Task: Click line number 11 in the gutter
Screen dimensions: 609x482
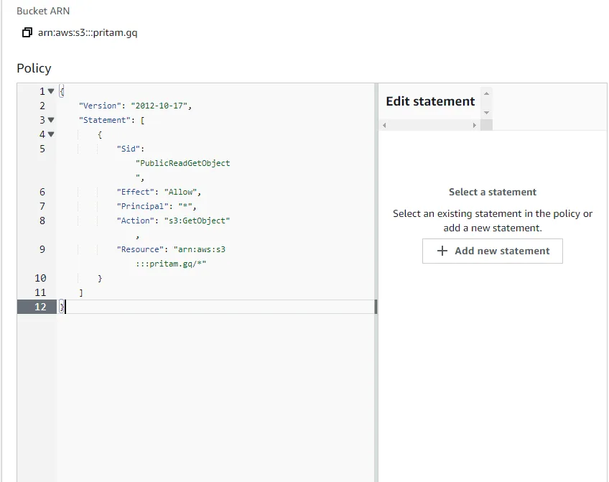Action: pos(40,292)
